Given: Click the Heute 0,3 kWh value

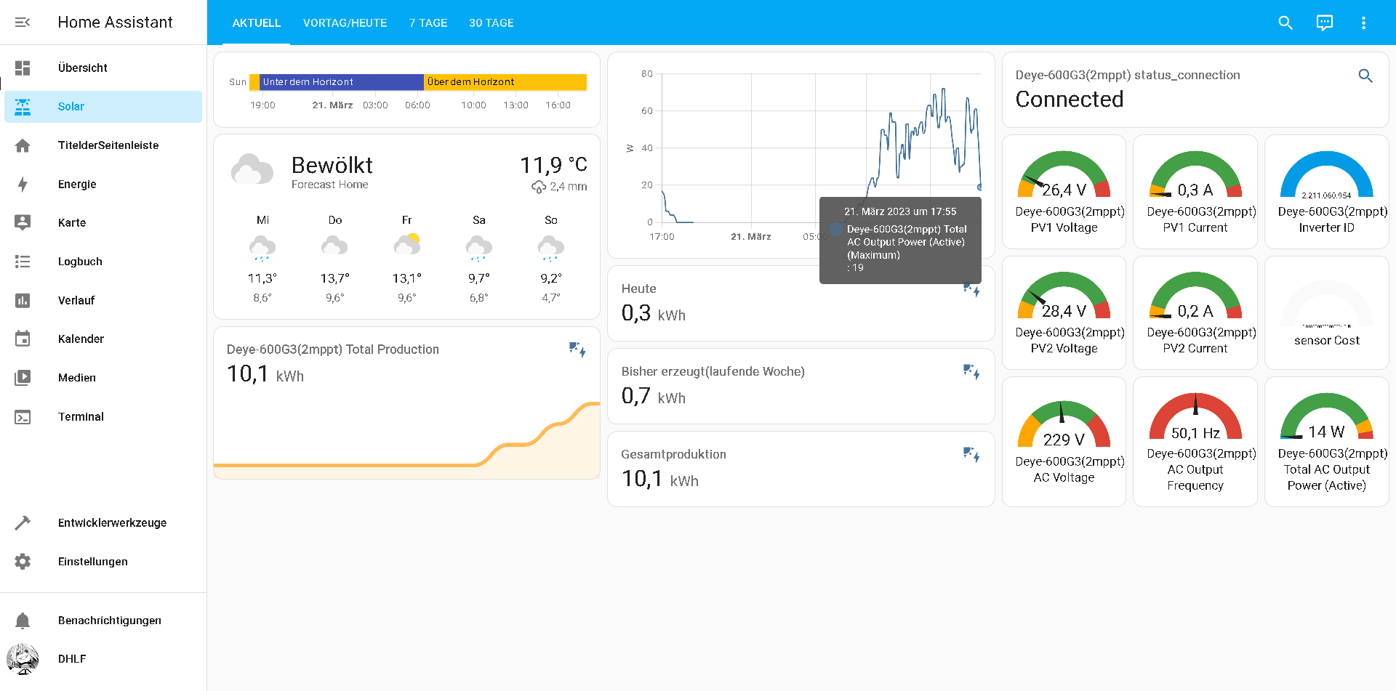Looking at the screenshot, I should [x=654, y=314].
